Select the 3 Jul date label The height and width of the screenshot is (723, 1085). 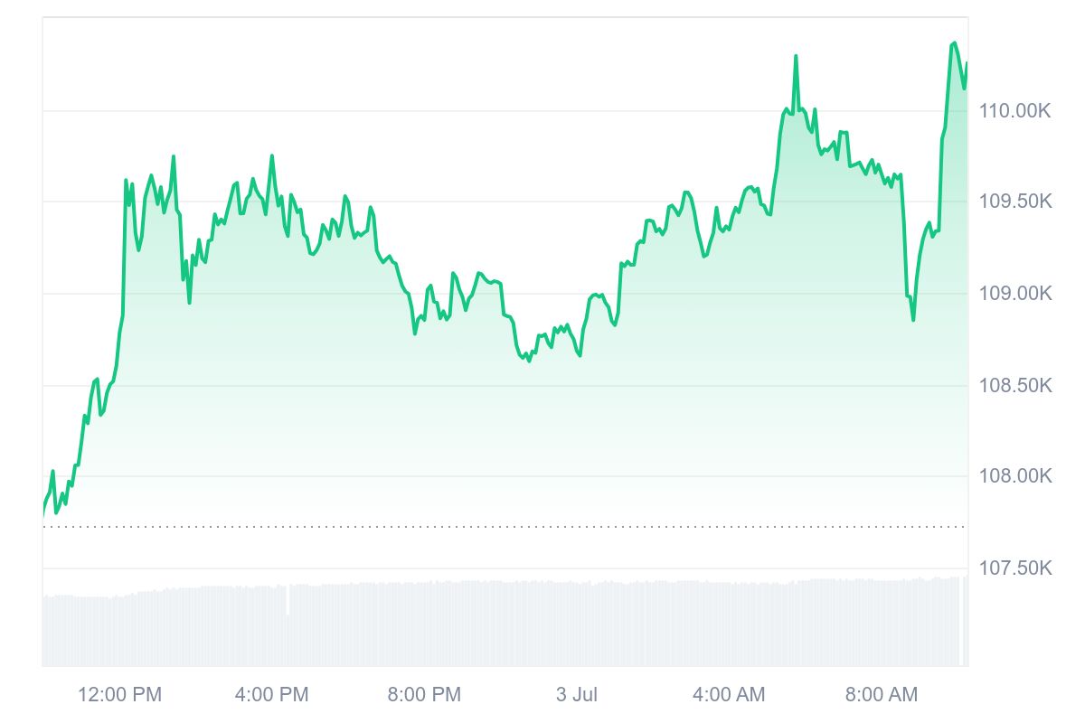point(577,694)
